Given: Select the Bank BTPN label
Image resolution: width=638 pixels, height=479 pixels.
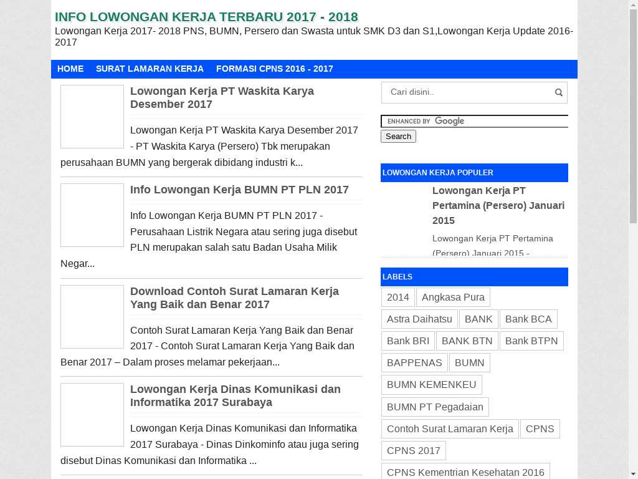Looking at the screenshot, I should [531, 341].
